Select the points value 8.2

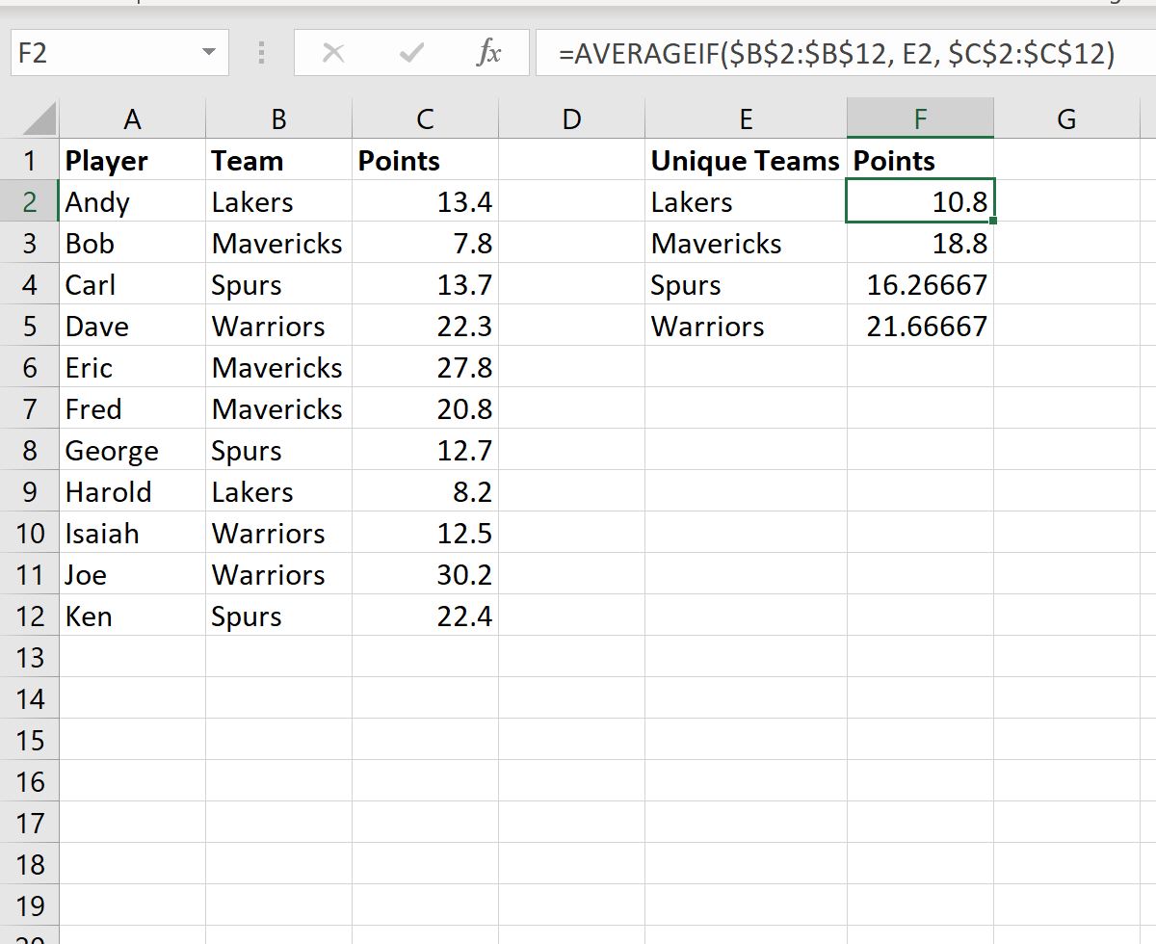(425, 492)
